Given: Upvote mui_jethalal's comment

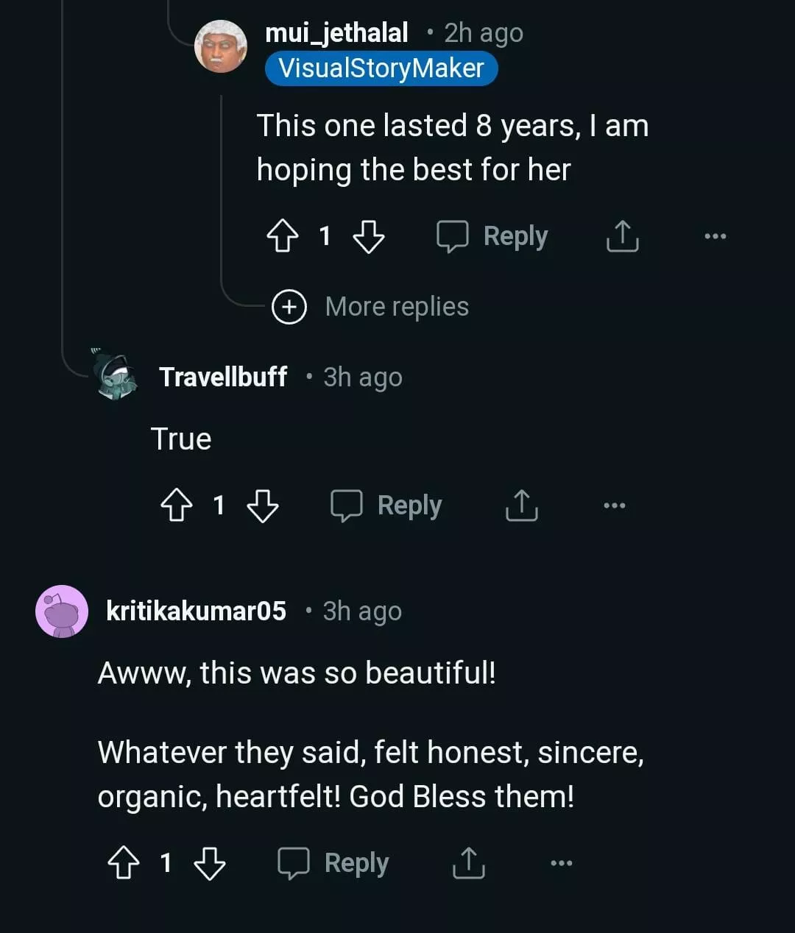Looking at the screenshot, I should click(282, 237).
